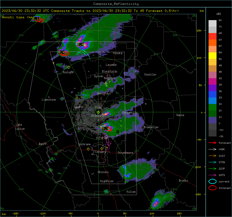Screen dimensions: 232x217
Task: Click the Brooks city label
Action: pyautogui.click(x=183, y=181)
